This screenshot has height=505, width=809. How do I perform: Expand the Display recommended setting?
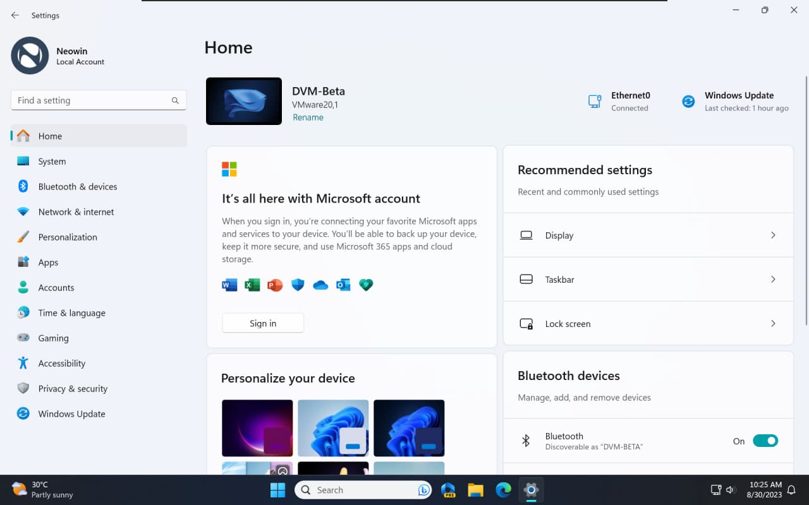coord(647,235)
